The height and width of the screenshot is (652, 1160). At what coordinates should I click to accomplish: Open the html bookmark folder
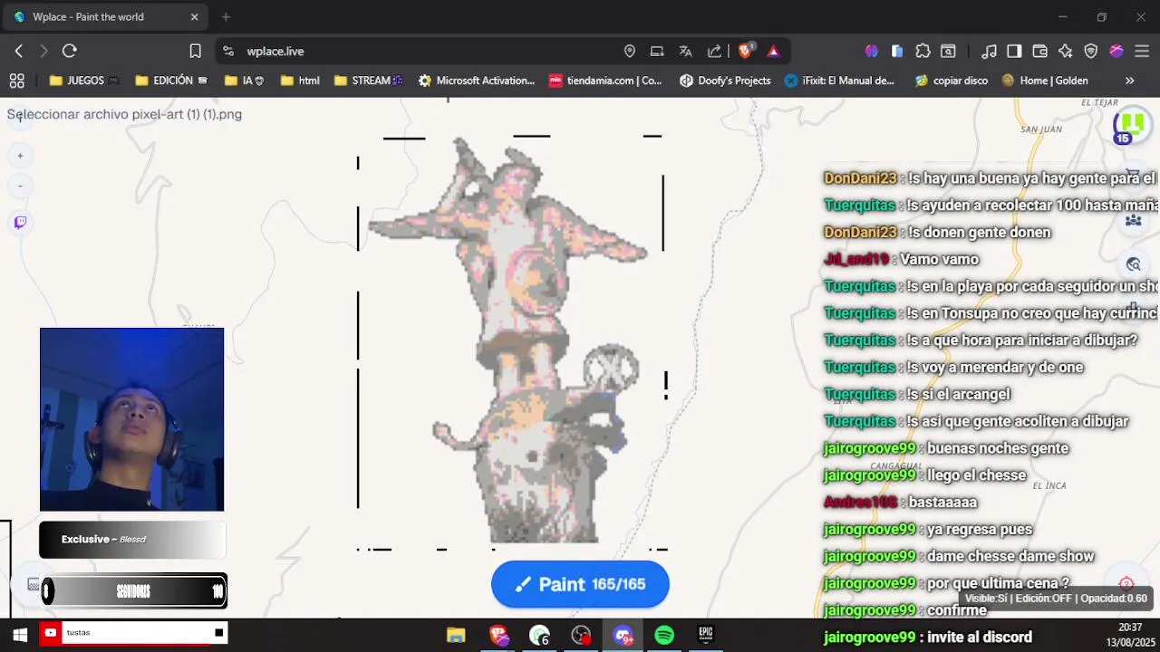[x=300, y=81]
